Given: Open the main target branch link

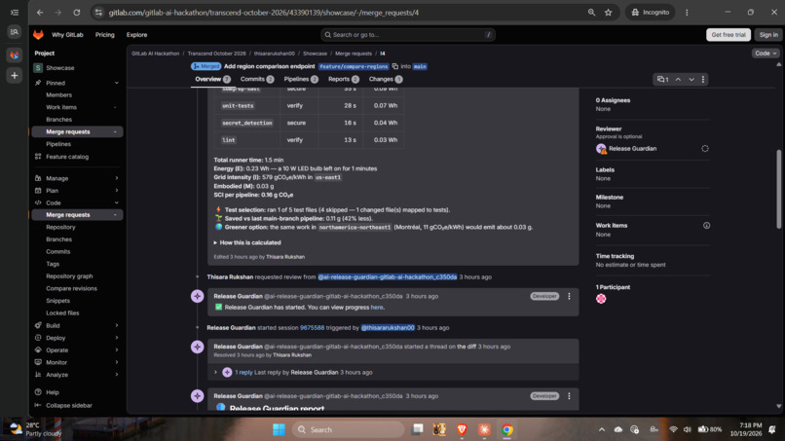Looking at the screenshot, I should click(x=420, y=66).
